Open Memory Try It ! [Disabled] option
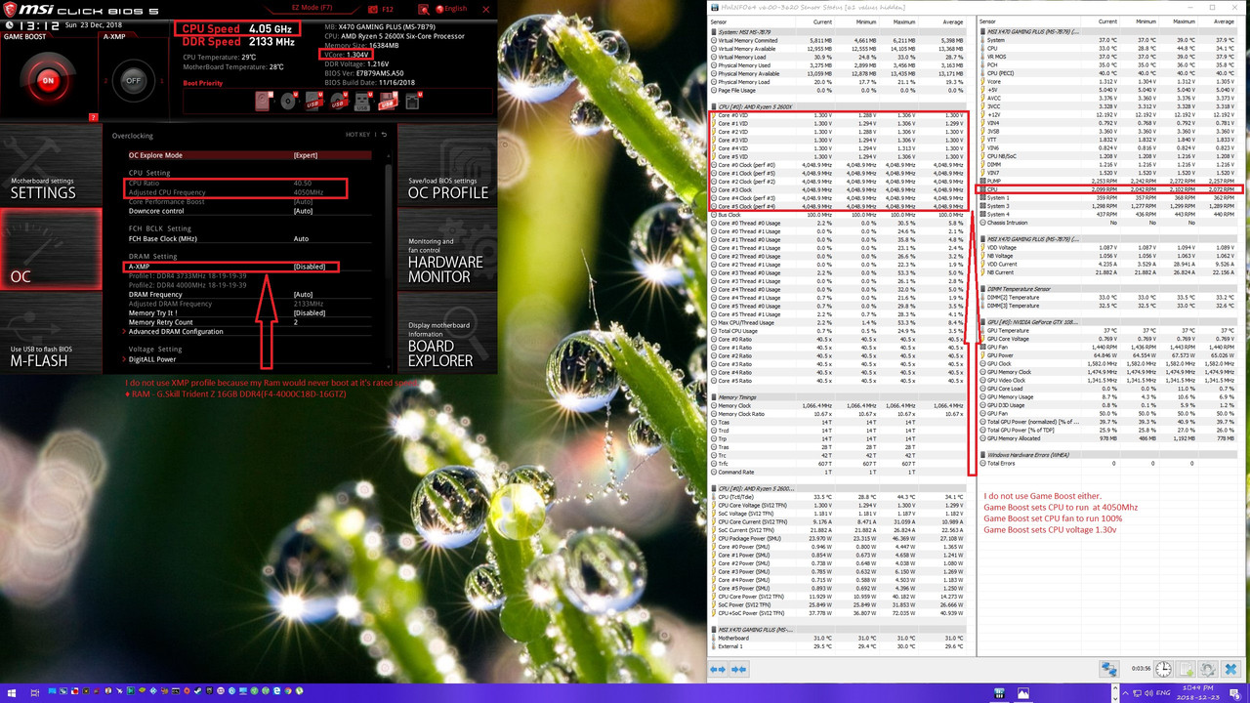Viewport: 1250px width, 703px height. click(x=248, y=312)
